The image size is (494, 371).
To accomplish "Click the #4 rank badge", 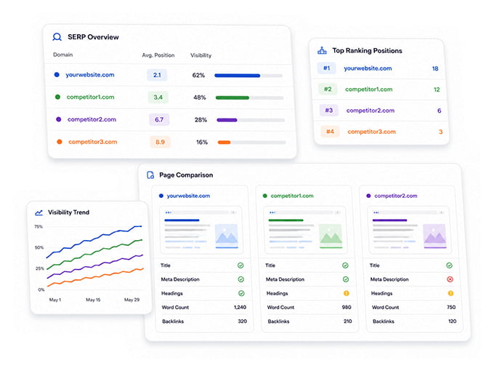I will [x=330, y=131].
